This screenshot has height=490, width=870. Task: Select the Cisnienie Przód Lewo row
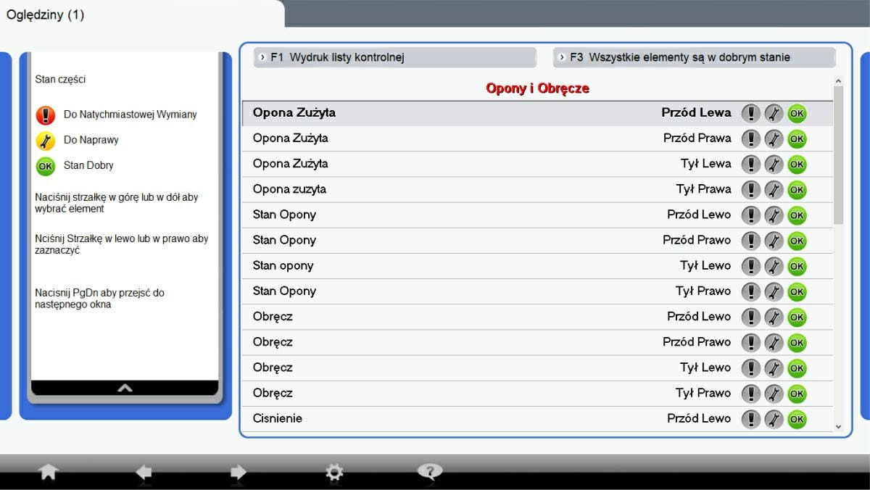pyautogui.click(x=537, y=418)
